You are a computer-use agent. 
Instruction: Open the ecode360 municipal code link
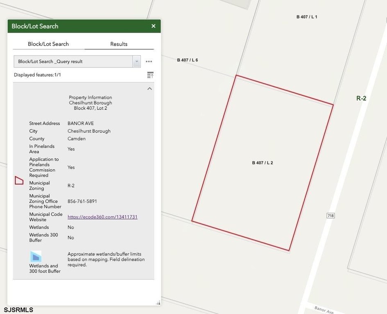pos(102,217)
